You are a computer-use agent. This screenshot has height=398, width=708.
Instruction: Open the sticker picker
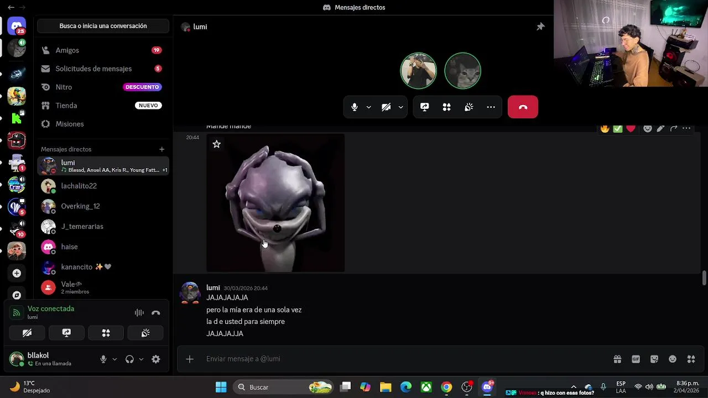click(654, 359)
